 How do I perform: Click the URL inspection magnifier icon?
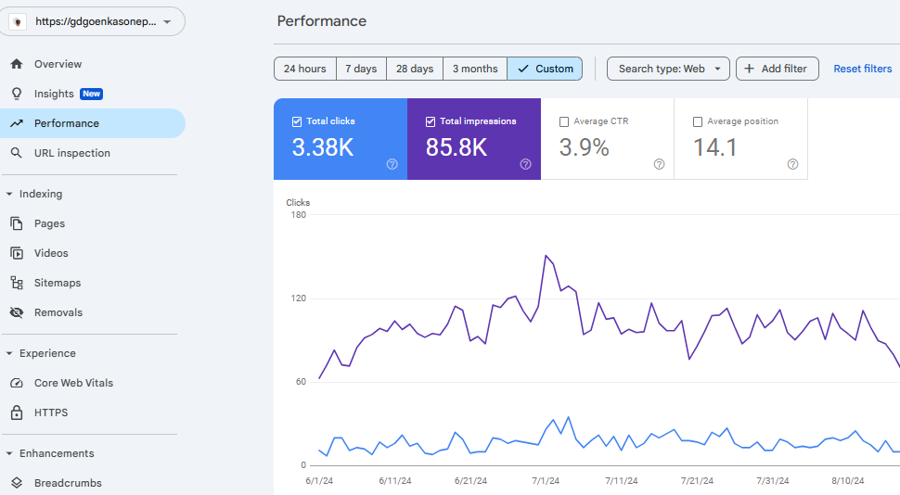(x=17, y=153)
